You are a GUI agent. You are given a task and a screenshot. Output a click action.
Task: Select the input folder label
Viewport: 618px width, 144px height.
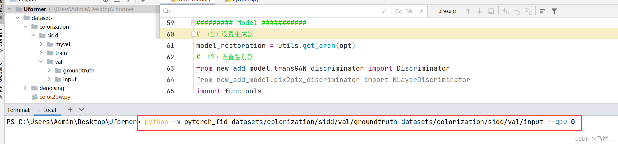tap(70, 79)
